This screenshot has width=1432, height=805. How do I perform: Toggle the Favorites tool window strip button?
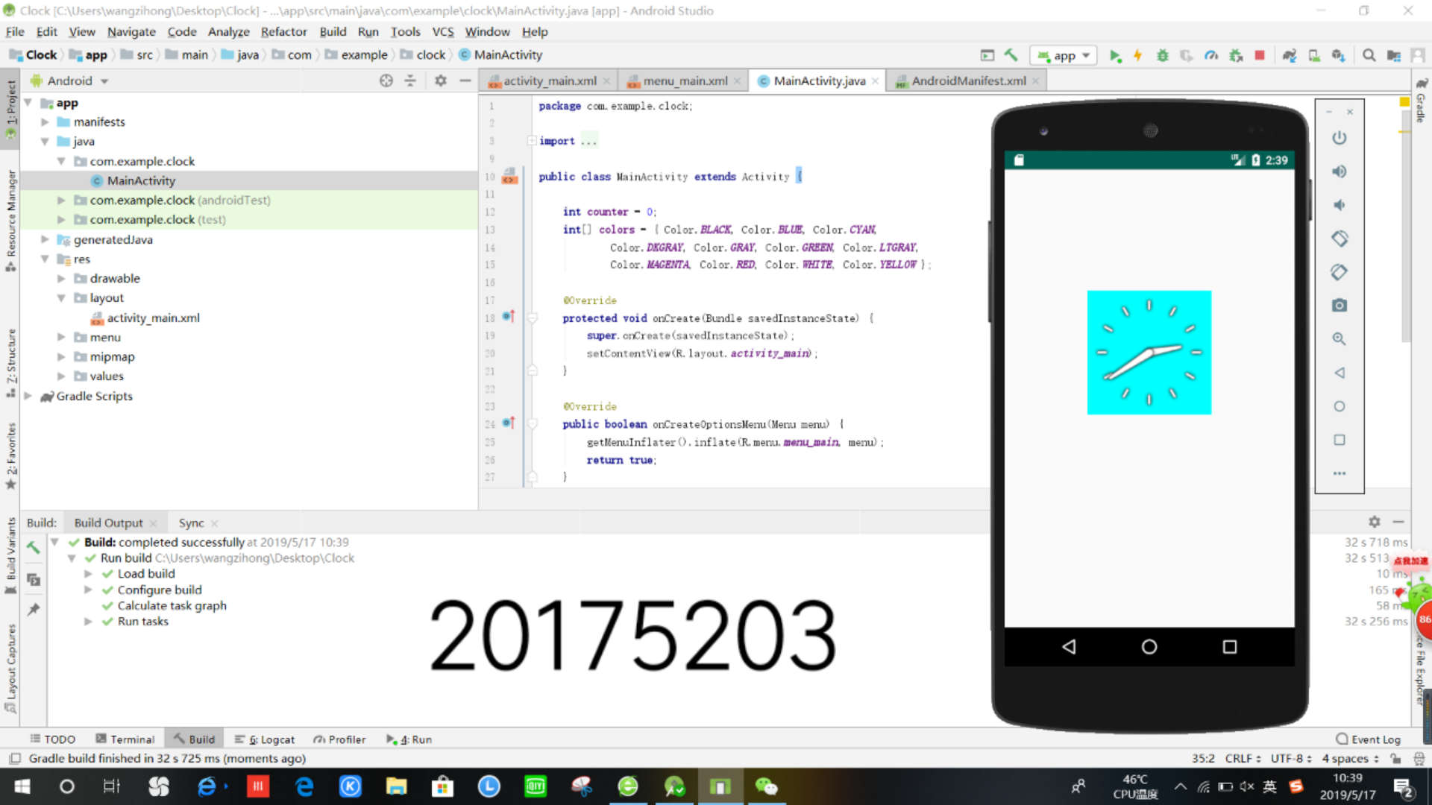(x=10, y=456)
